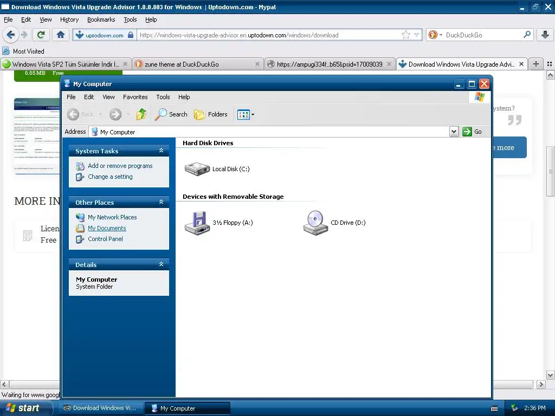Click the Explorer Search toolbar button
The image size is (555, 416).
click(x=171, y=114)
